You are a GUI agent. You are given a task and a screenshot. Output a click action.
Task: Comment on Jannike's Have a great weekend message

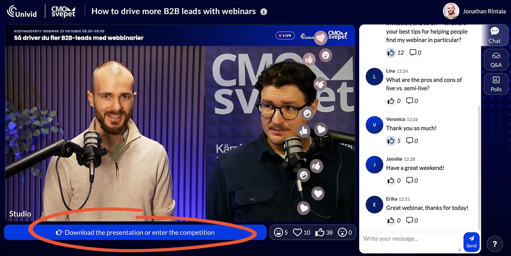tap(409, 180)
